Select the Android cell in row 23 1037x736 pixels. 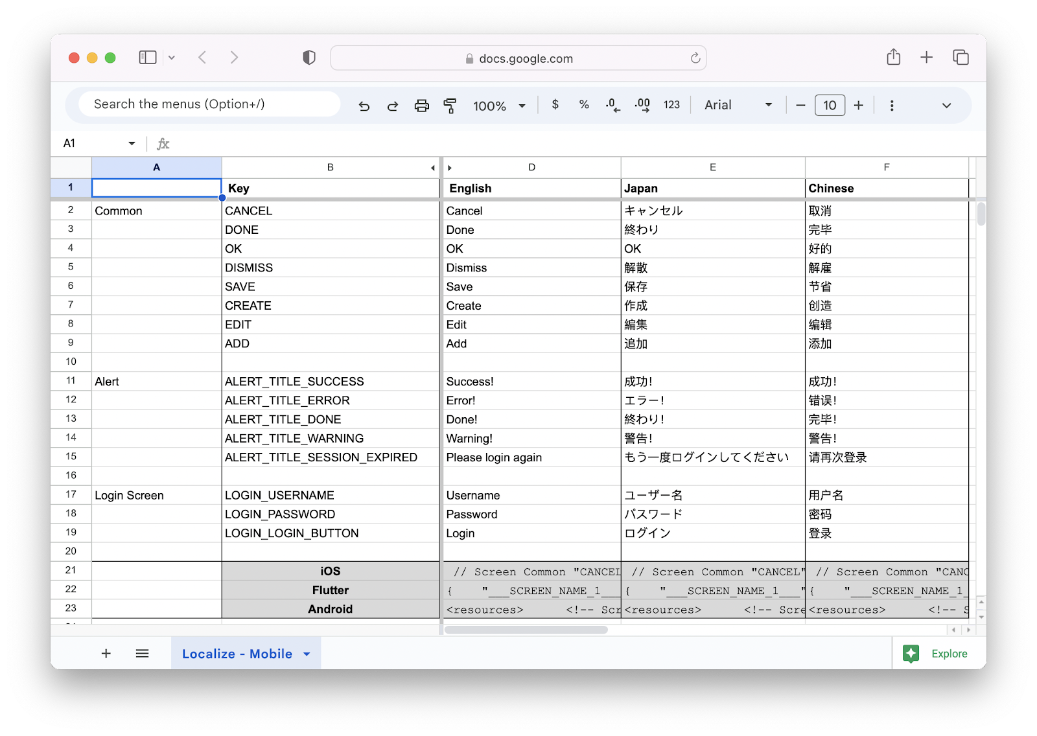tap(331, 609)
